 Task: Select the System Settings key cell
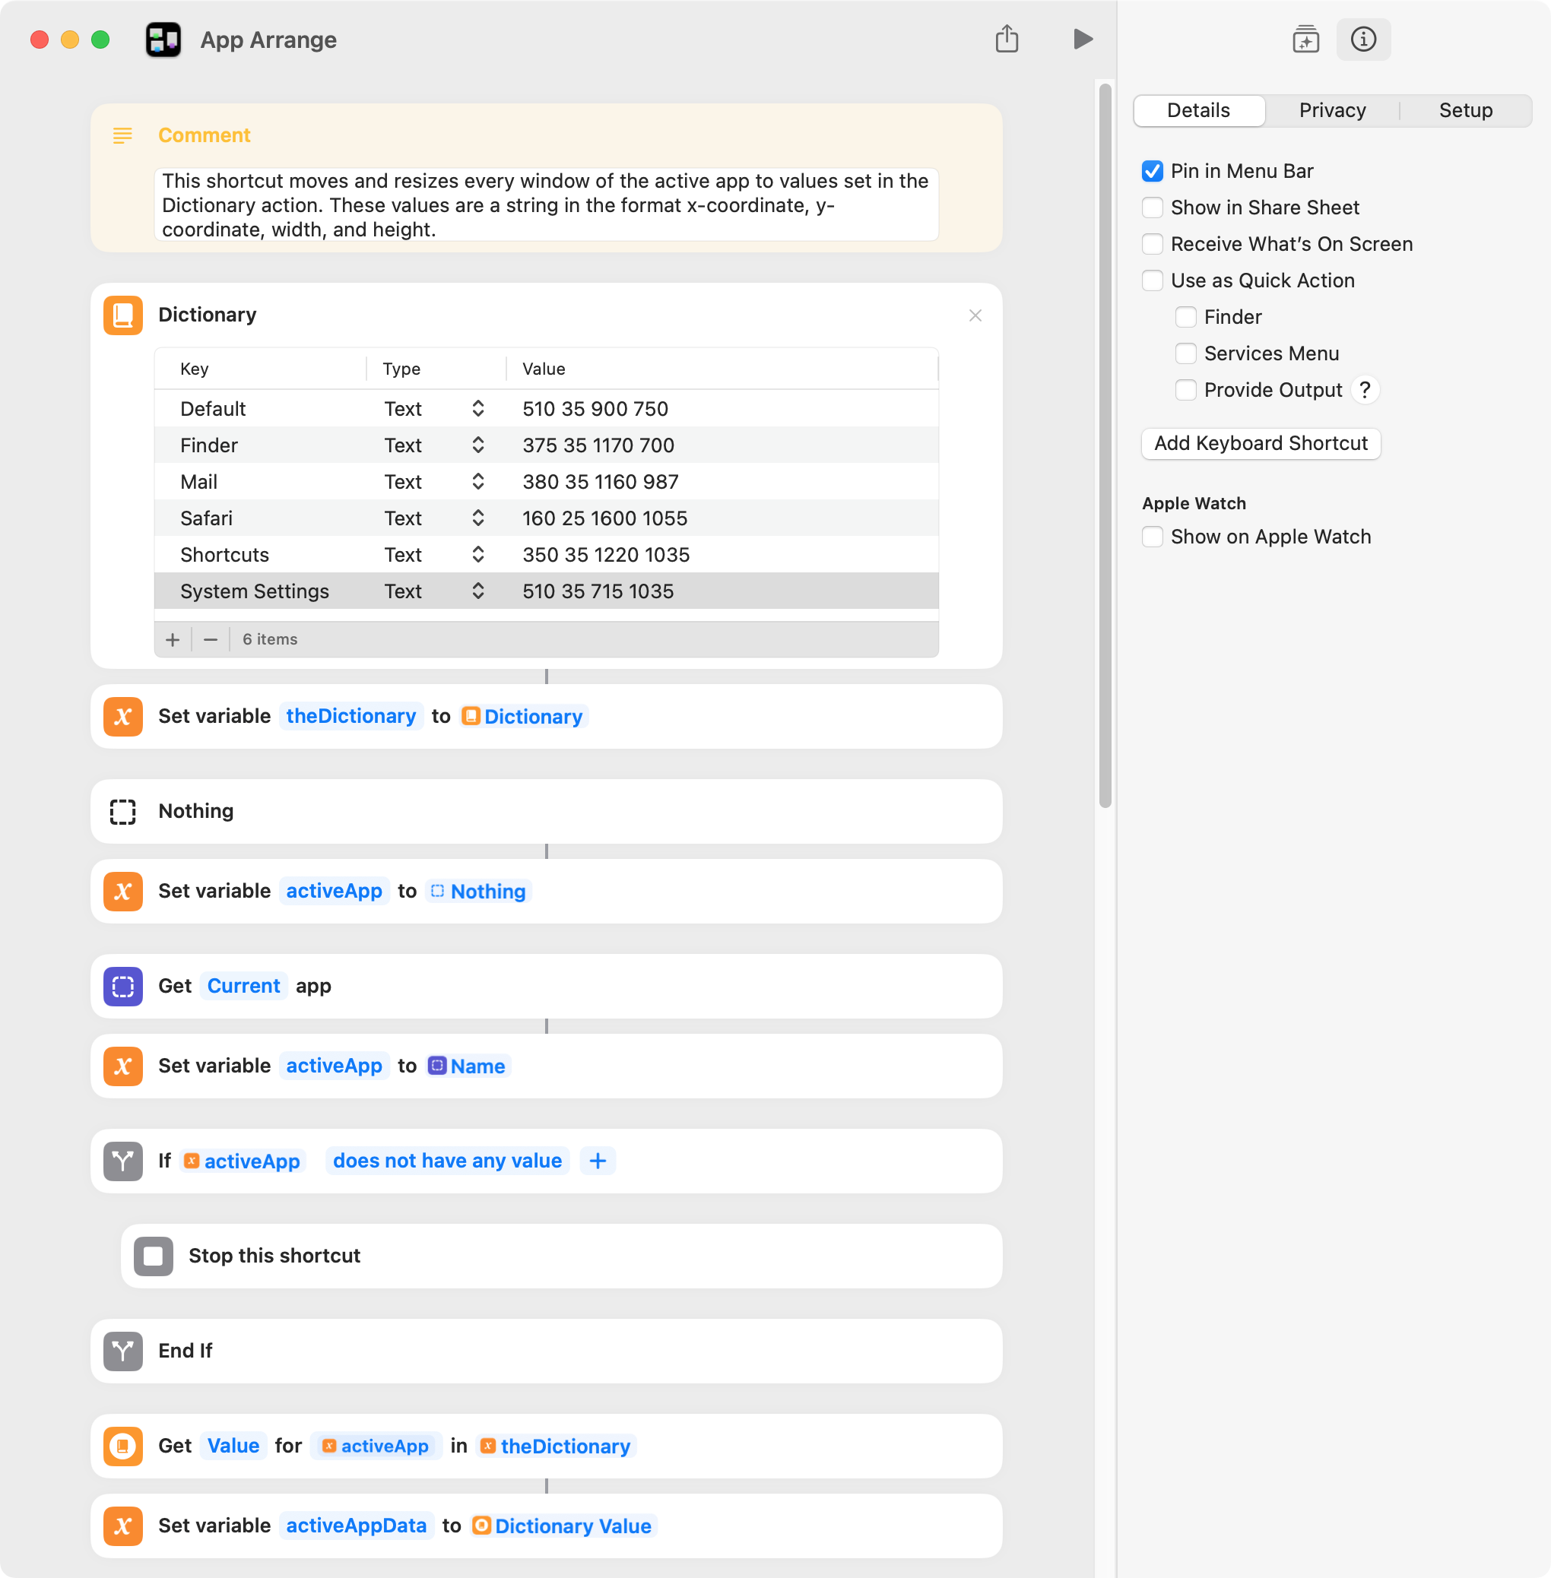tap(254, 592)
